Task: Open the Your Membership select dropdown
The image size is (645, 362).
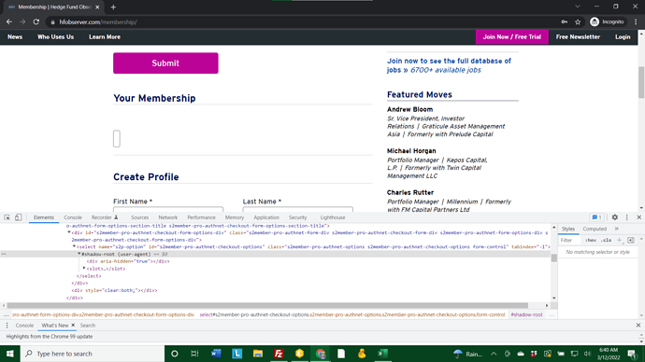Action: 117,139
